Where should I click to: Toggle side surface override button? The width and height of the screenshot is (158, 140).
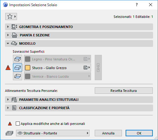(x=18, y=68)
